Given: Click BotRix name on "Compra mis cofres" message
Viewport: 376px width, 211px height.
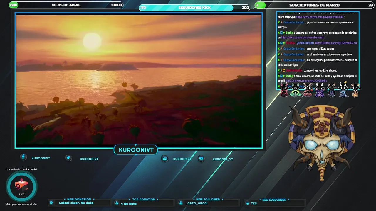Looking at the screenshot, I should point(290,33).
